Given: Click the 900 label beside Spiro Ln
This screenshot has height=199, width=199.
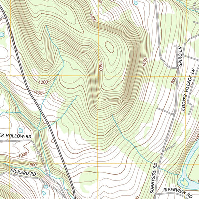Looking at the screenshot, I should pyautogui.click(x=174, y=80).
